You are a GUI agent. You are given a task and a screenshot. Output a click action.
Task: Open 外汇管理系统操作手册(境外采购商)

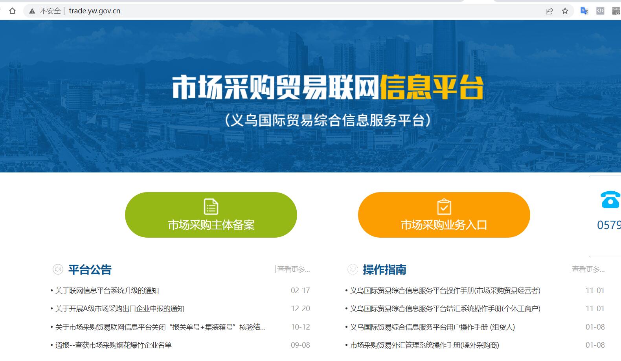(x=424, y=345)
